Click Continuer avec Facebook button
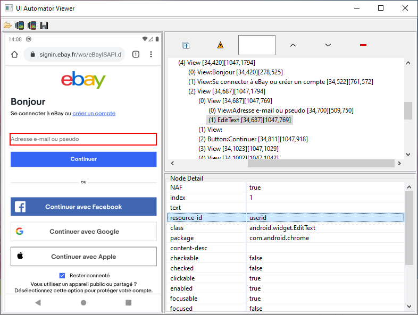The image size is (418, 315). [83, 207]
